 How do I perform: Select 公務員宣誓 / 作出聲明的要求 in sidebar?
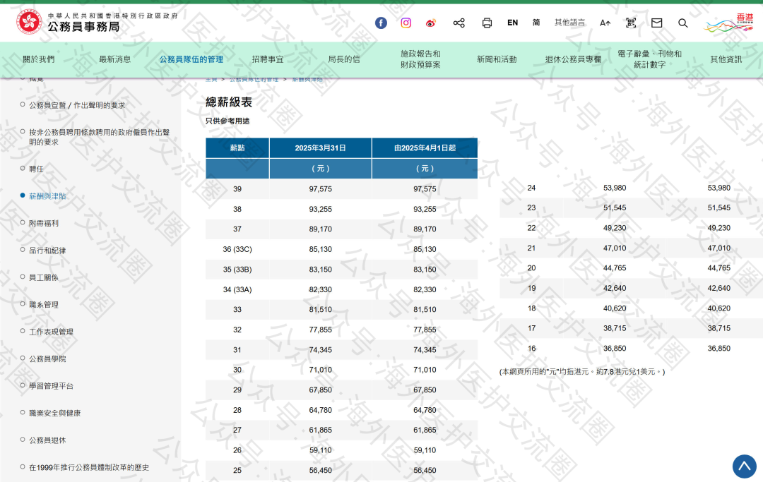click(x=77, y=105)
